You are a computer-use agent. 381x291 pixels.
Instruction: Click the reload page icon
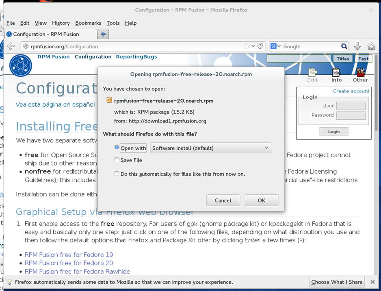(261, 46)
